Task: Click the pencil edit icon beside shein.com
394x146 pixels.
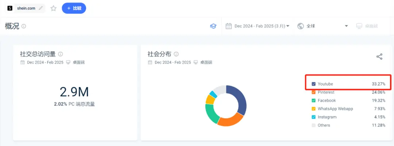Action: [41, 8]
